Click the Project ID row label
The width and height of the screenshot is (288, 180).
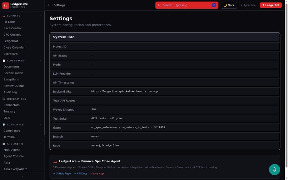60,47
